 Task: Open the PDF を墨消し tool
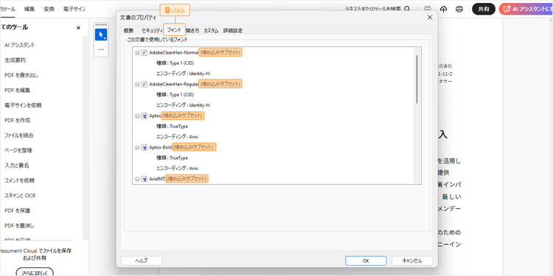19,226
